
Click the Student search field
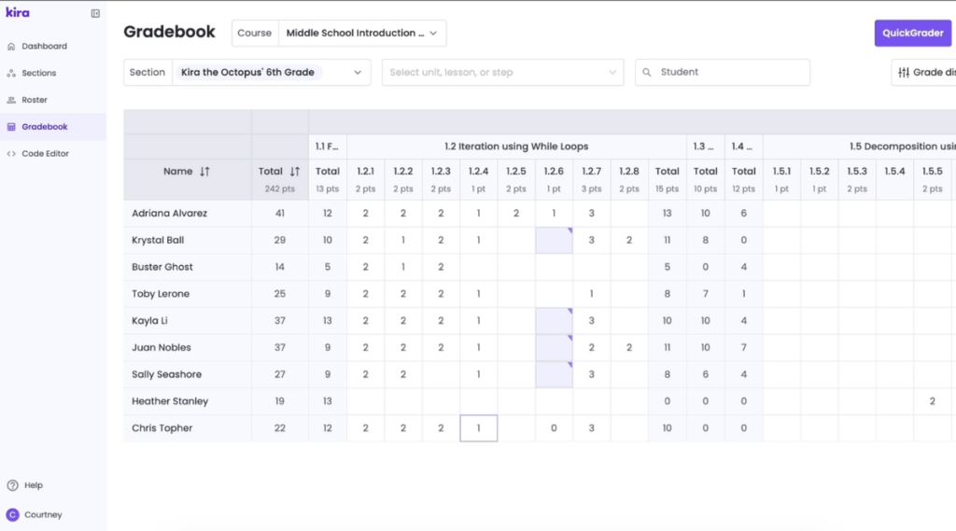(x=723, y=72)
